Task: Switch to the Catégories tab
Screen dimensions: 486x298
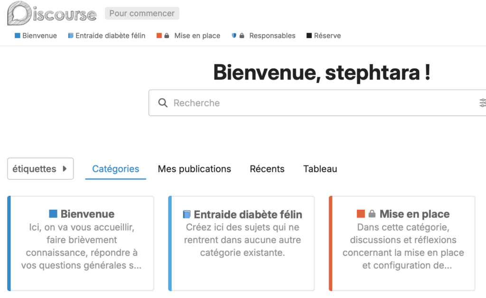Action: click(115, 169)
